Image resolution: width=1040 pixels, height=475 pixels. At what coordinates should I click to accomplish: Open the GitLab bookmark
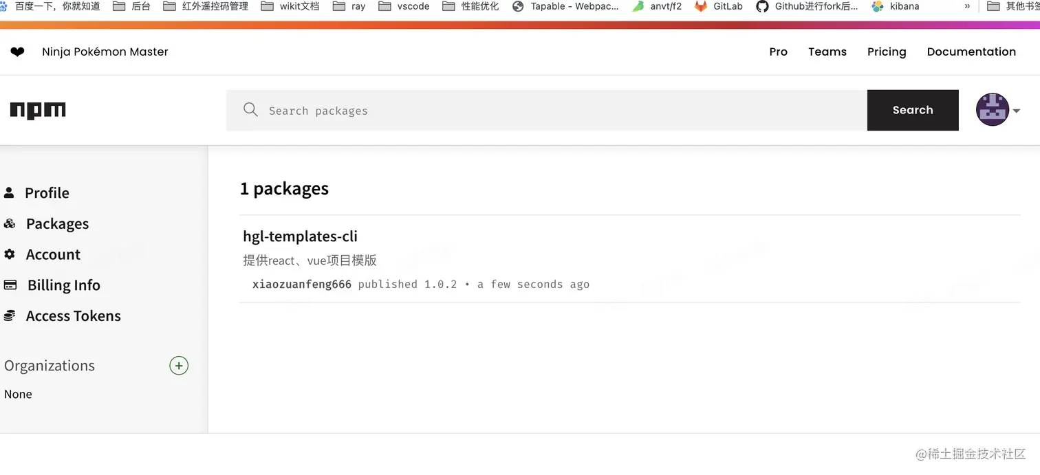click(x=719, y=6)
